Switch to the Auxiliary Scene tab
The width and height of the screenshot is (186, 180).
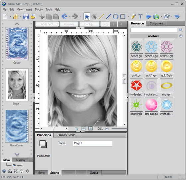click(x=66, y=135)
